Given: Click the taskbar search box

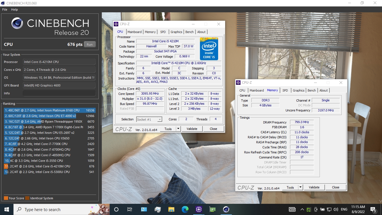Looking at the screenshot, I should [x=62, y=209].
